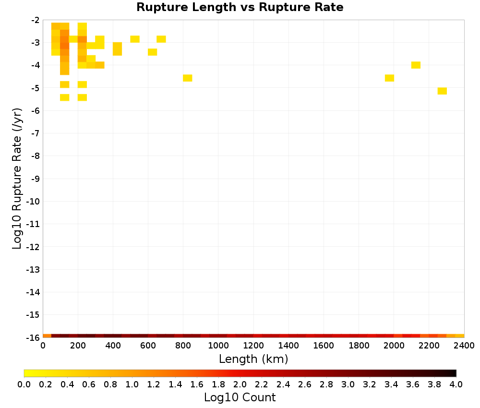This screenshot has height=408, width=480.
Task: Click the Log10 Count color gradient bar
Action: pyautogui.click(x=240, y=373)
